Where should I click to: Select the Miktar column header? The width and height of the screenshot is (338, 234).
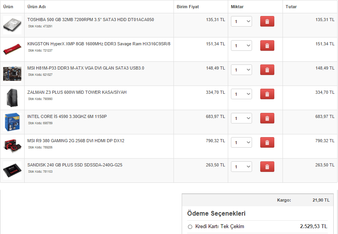point(237,7)
